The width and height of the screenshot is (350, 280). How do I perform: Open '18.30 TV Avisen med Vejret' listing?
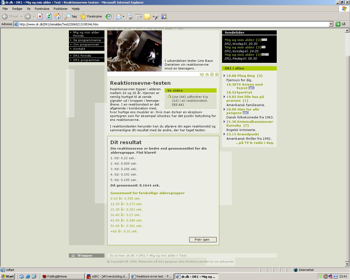[244, 86]
